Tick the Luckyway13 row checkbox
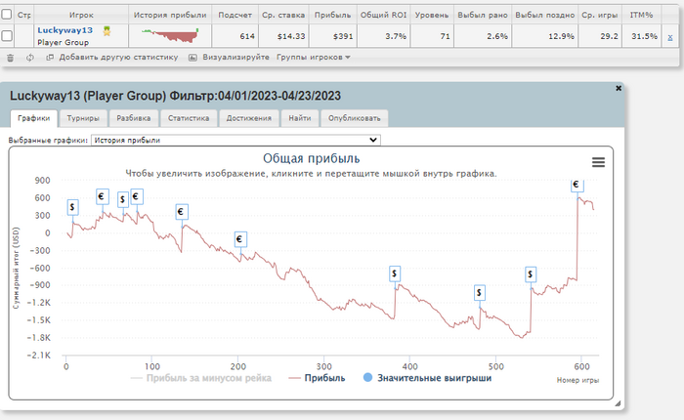The height and width of the screenshot is (420, 684). [x=7, y=36]
